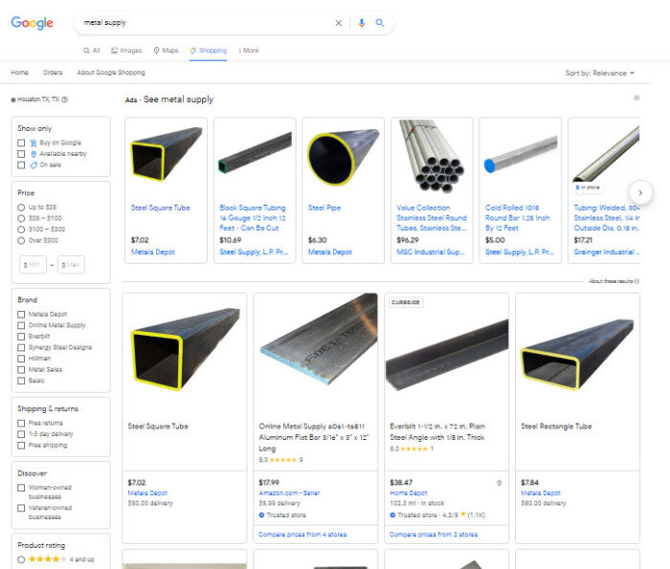
Task: Select $35 – $100 price range
Action: click(21, 219)
